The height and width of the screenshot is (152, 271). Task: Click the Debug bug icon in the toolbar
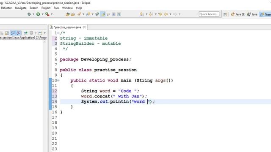pyautogui.click(x=29, y=14)
